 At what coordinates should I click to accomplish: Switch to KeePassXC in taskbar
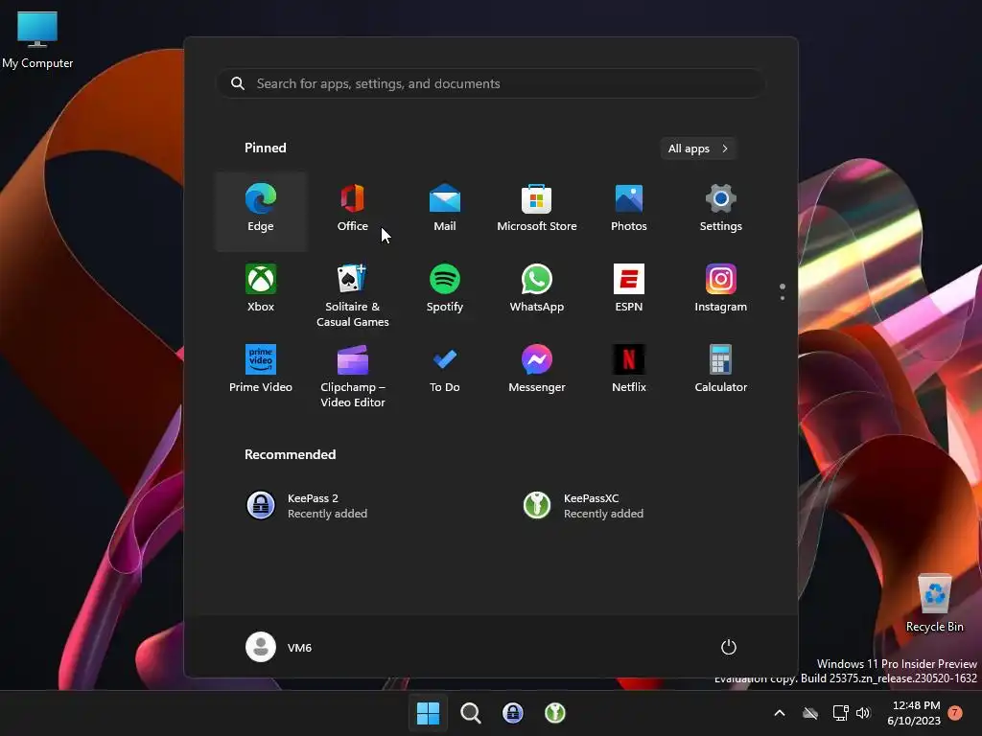coord(555,713)
